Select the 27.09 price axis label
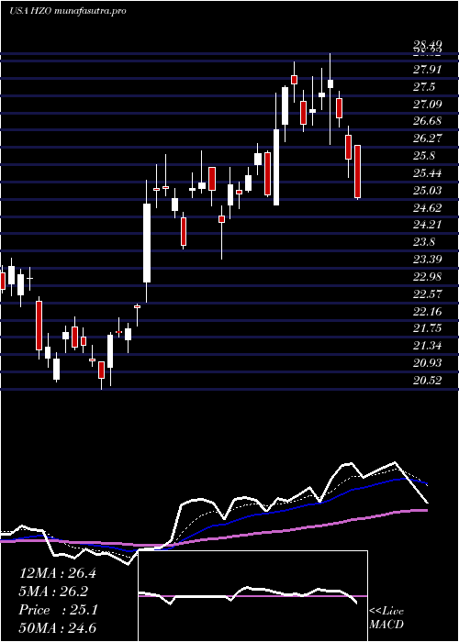 (x=428, y=104)
